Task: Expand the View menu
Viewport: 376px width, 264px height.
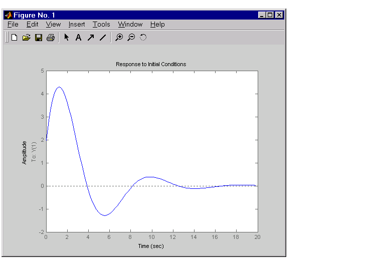Action: coord(53,25)
